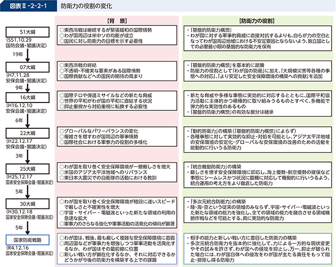Click the date H25.12.17

coord(21,177)
